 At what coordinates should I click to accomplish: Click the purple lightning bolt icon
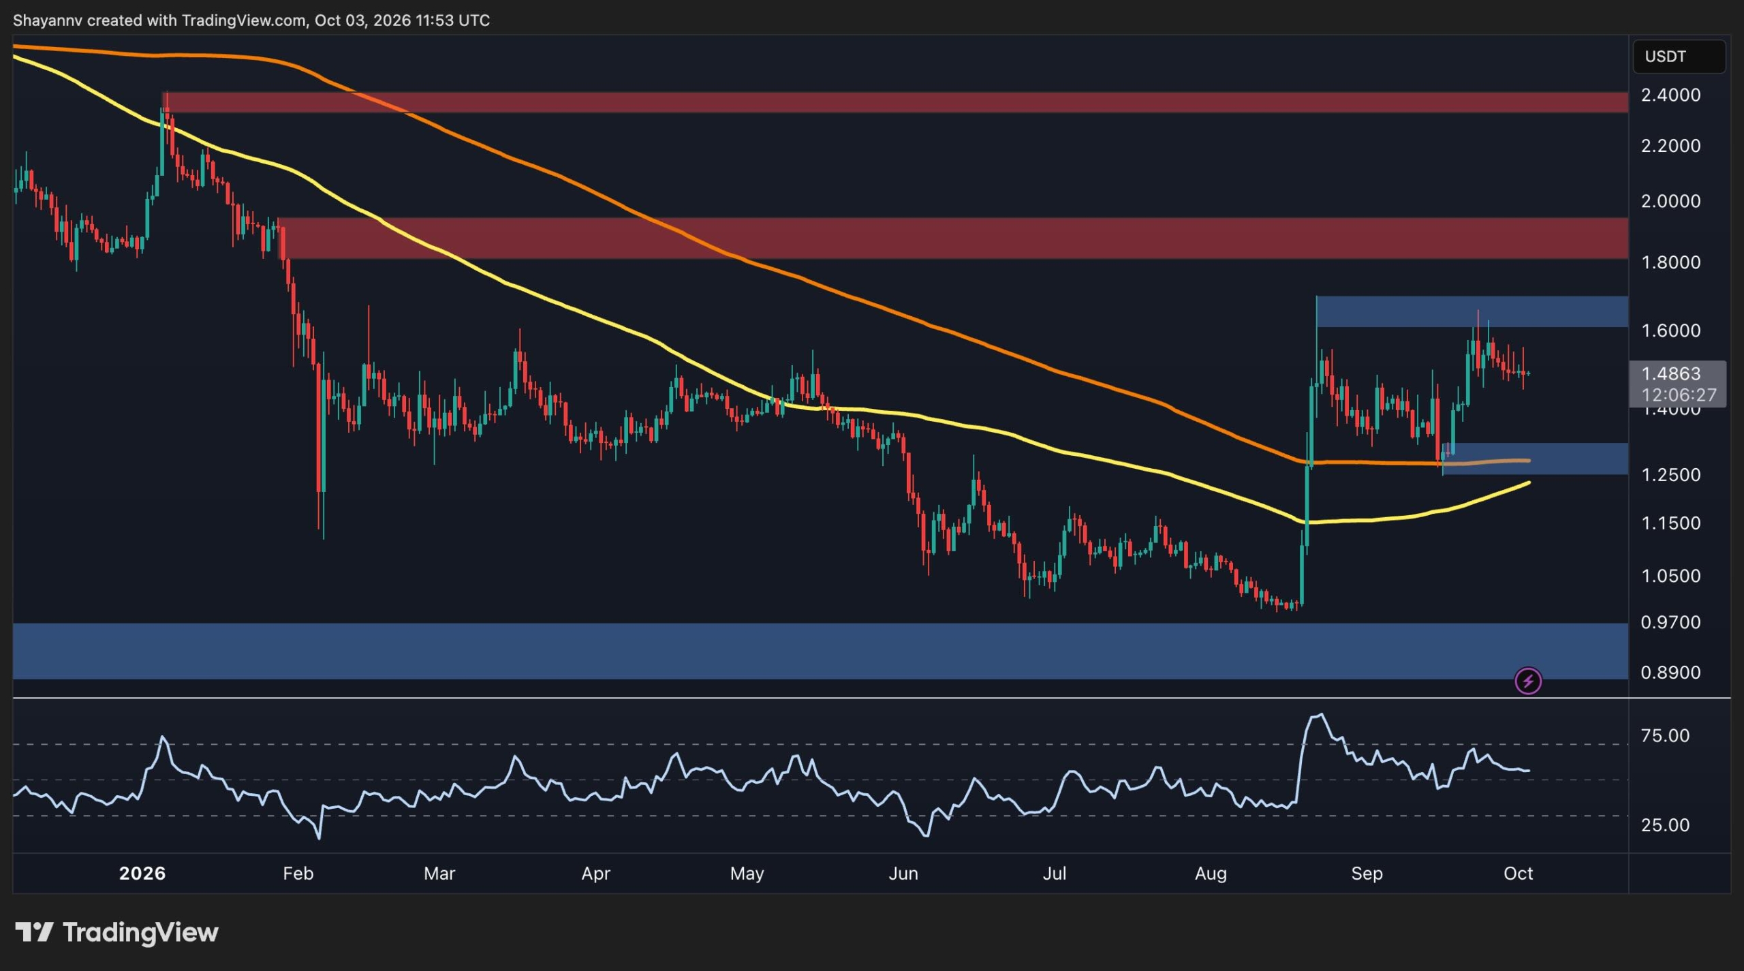[x=1528, y=680]
